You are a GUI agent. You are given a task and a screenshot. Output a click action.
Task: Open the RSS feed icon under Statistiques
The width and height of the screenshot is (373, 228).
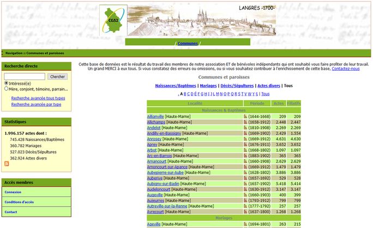(x=7, y=164)
